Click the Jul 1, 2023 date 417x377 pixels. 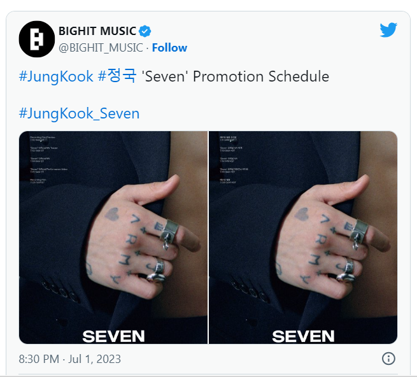94,359
